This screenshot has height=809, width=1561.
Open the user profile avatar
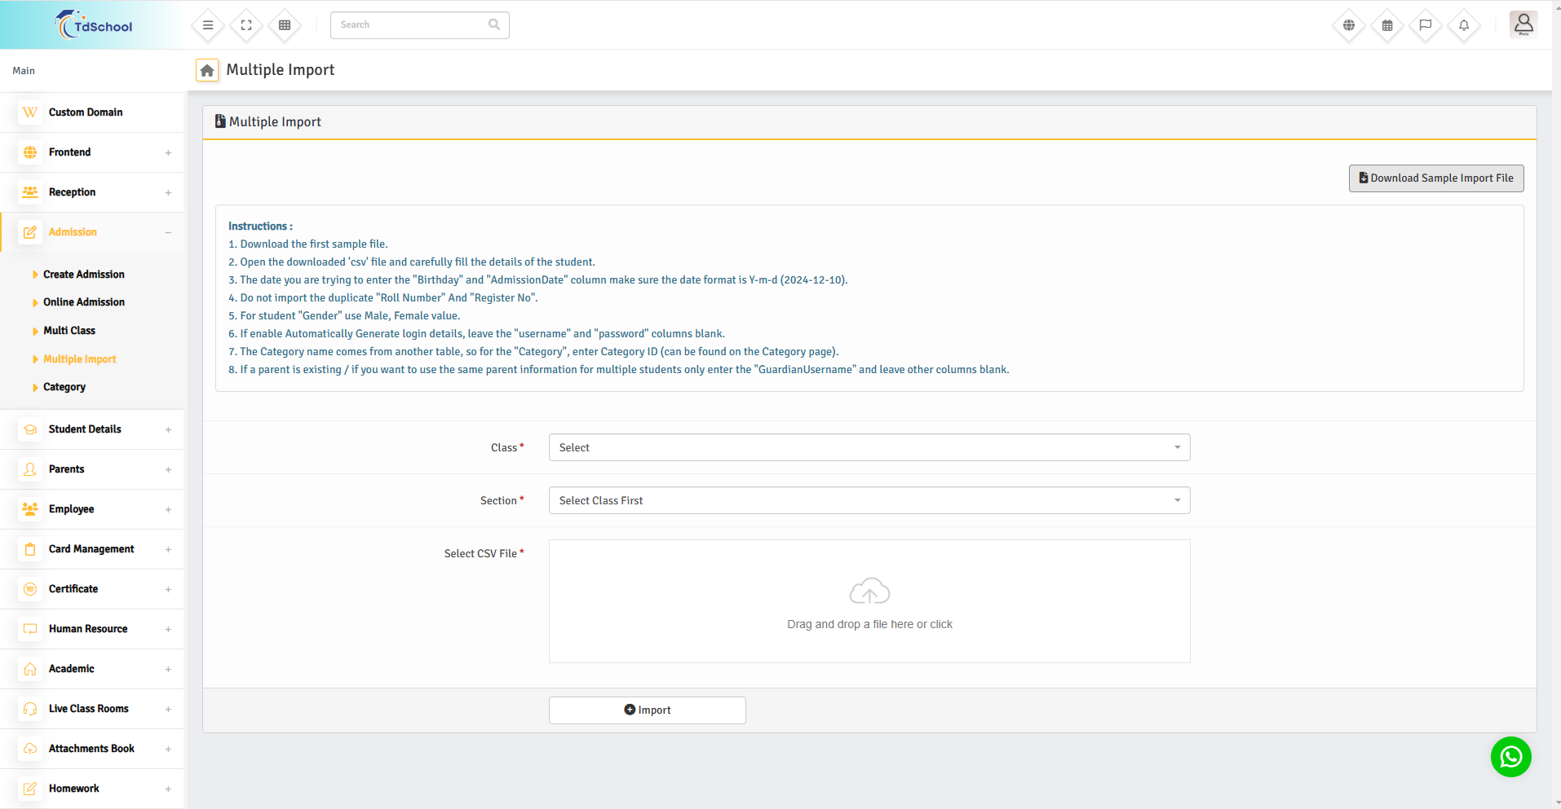1523,24
